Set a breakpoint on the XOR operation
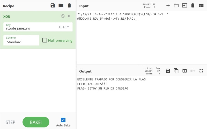 coord(69,16)
